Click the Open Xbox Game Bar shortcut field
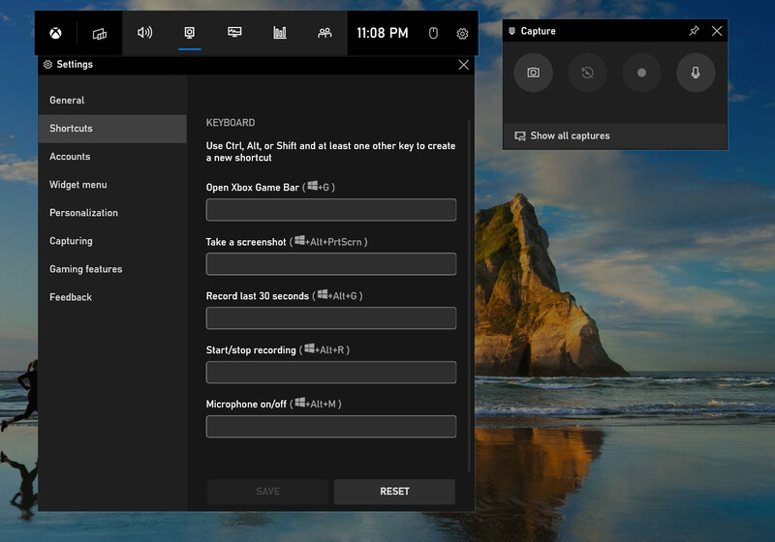Image resolution: width=775 pixels, height=542 pixels. coord(331,210)
